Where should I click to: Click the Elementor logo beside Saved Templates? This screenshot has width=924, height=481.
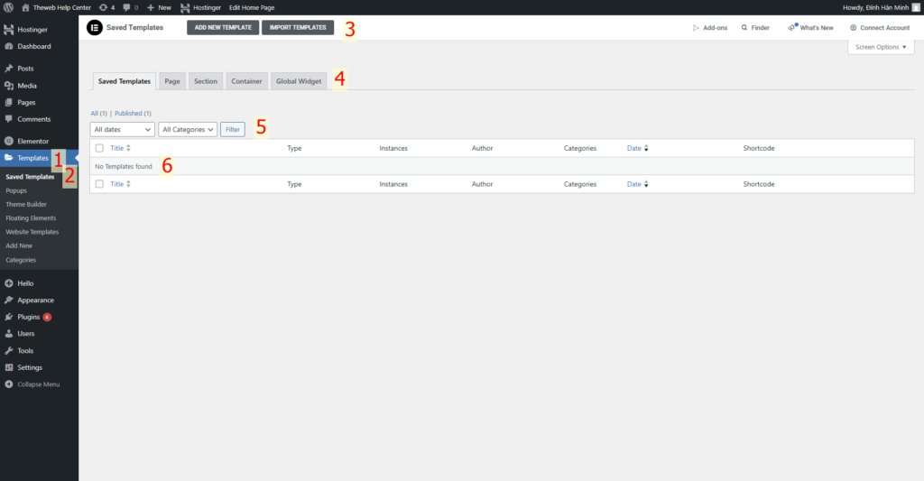tap(94, 28)
